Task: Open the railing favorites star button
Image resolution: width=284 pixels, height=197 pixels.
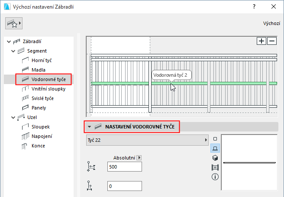Action: 14,23
